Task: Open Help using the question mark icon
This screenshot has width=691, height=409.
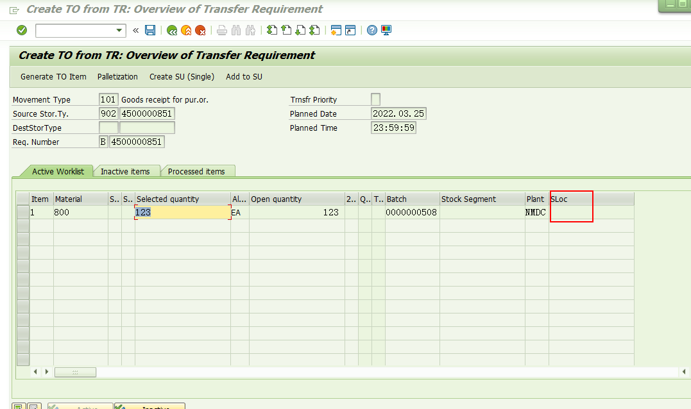Action: [371, 30]
